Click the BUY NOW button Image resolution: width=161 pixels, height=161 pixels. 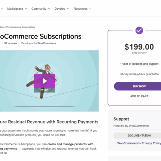pos(137,86)
